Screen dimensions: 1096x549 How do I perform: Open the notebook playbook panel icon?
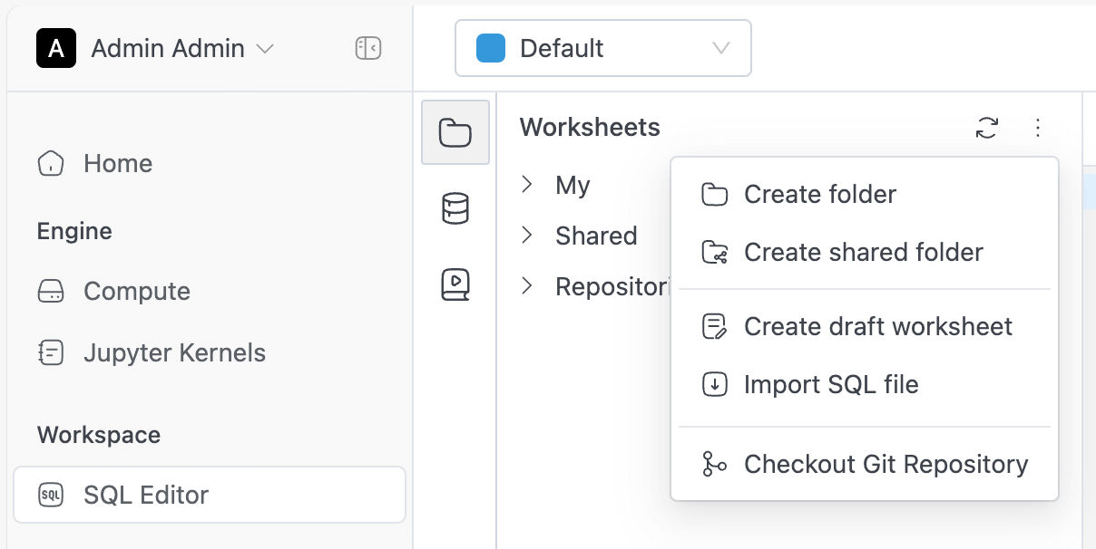pyautogui.click(x=455, y=284)
